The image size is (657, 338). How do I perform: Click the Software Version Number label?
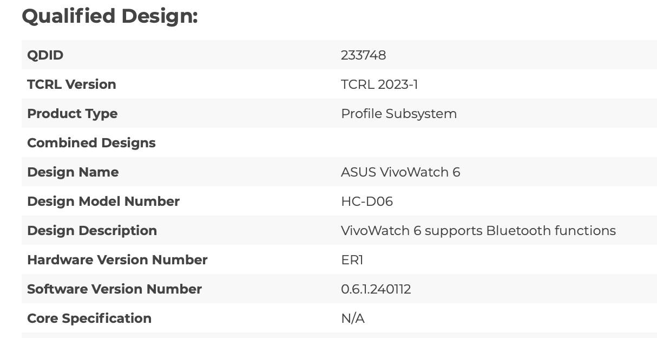click(114, 289)
